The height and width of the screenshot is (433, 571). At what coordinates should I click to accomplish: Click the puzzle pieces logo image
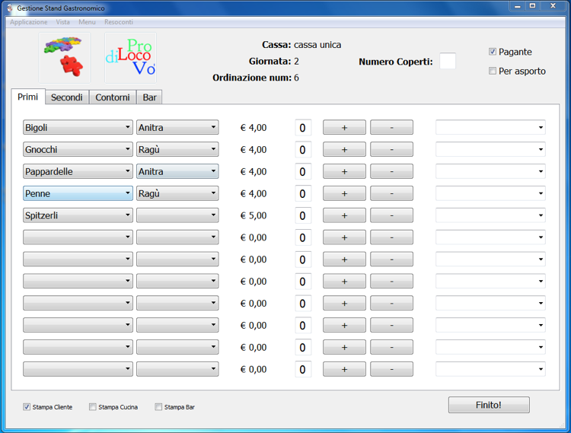point(65,58)
